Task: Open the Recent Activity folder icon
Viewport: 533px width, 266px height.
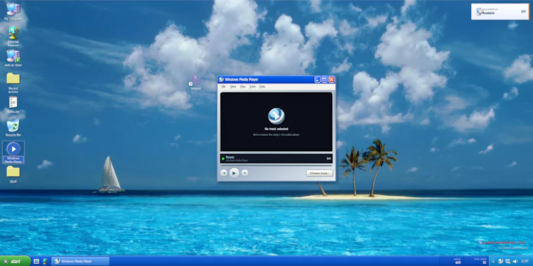Action: pyautogui.click(x=13, y=83)
